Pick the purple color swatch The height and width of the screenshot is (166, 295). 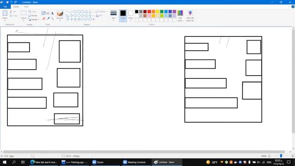click(x=174, y=12)
